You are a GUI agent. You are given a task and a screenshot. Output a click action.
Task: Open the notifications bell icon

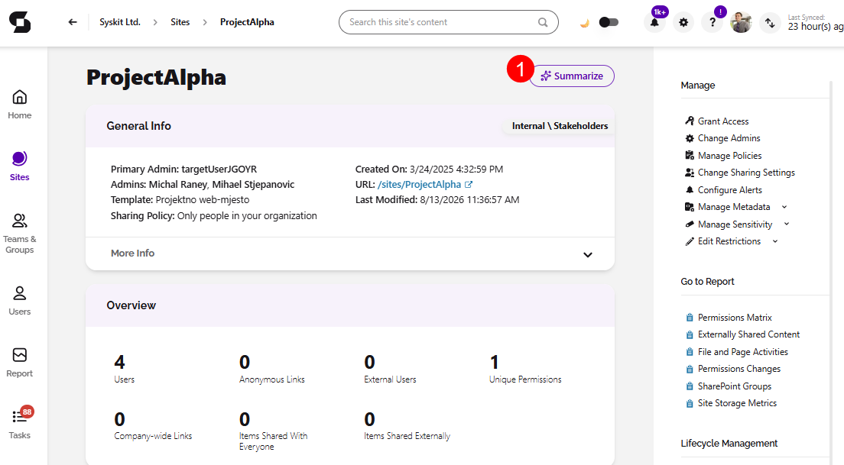pyautogui.click(x=654, y=23)
